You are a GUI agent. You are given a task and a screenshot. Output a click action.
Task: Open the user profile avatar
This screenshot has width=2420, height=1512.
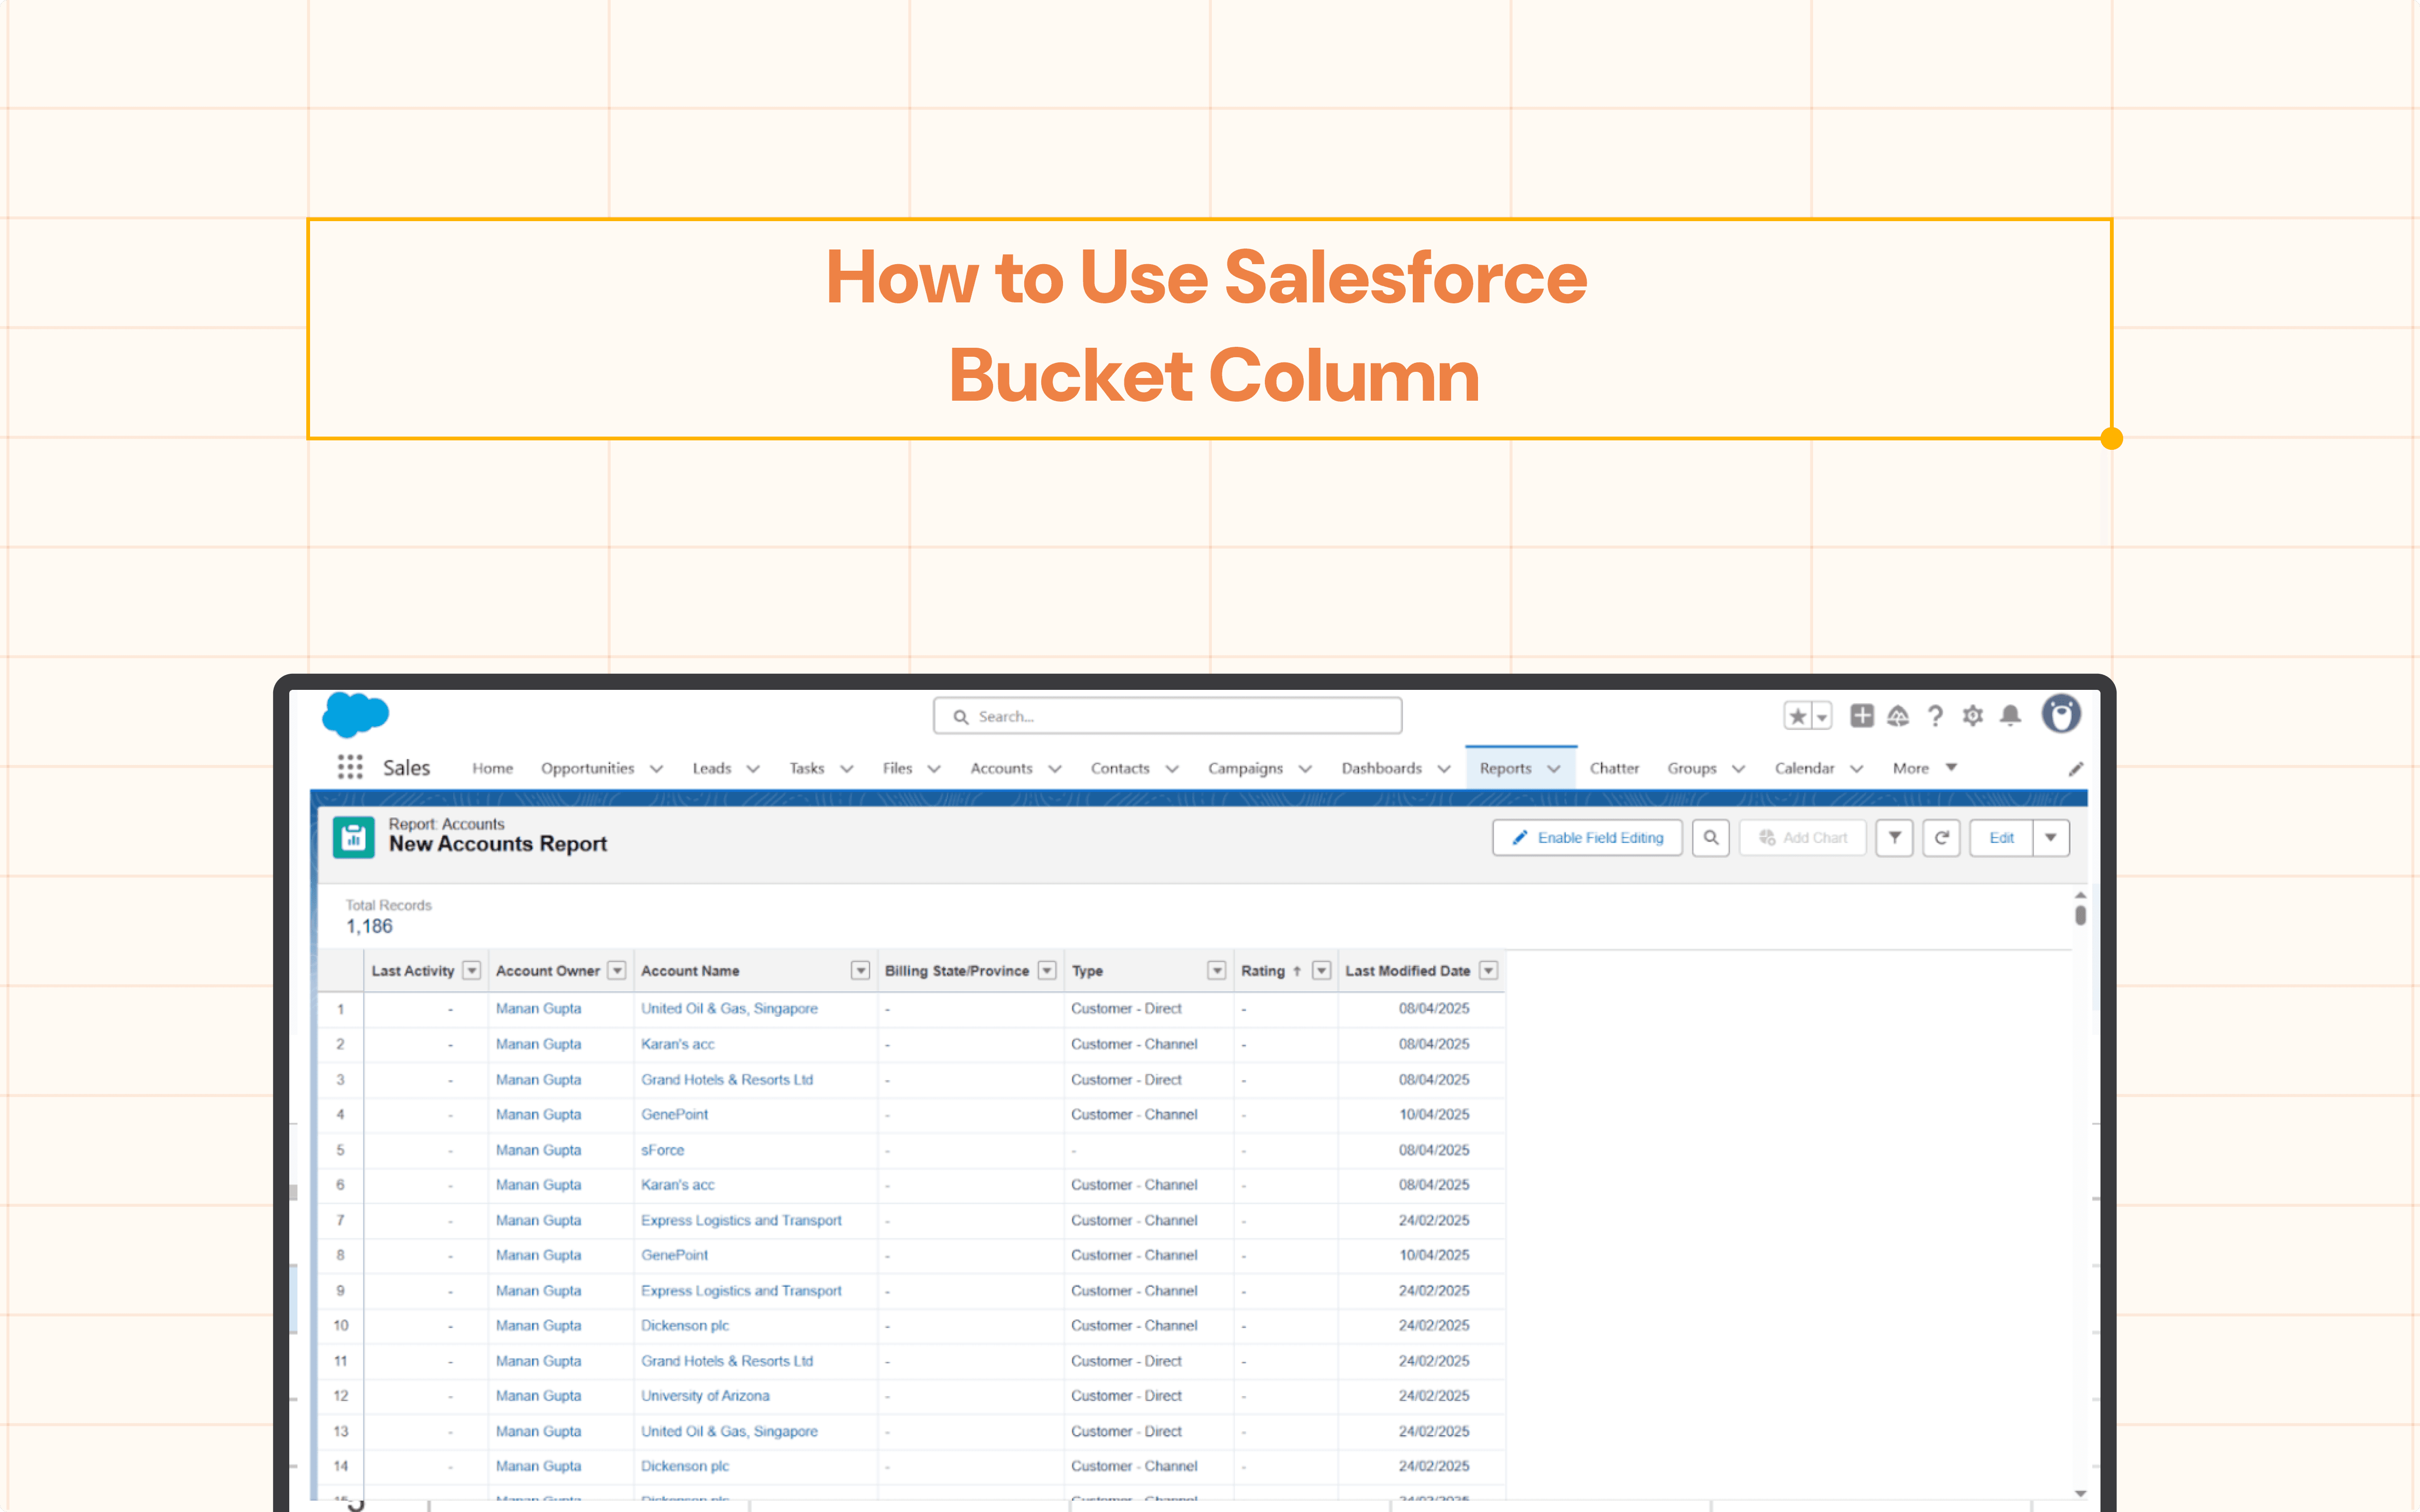(x=2061, y=714)
